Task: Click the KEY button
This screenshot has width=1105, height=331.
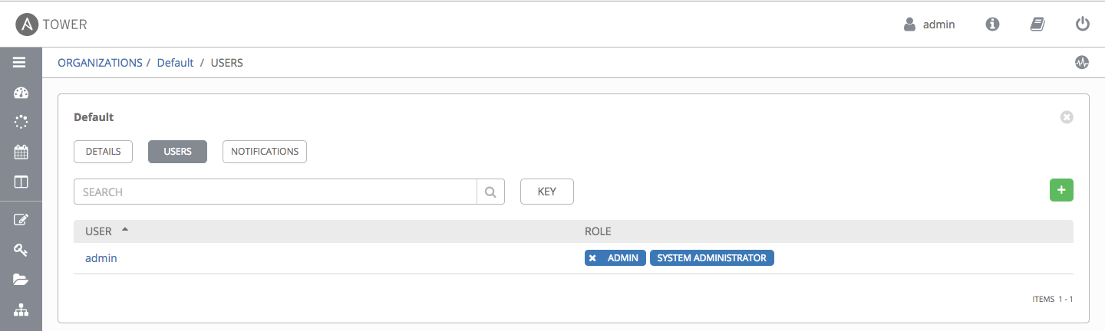Action: tap(546, 192)
